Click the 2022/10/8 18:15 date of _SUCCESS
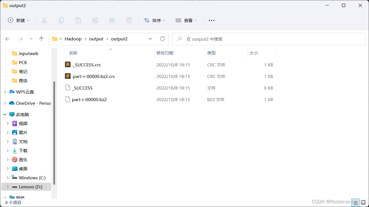This screenshot has width=369, height=207. tap(173, 88)
